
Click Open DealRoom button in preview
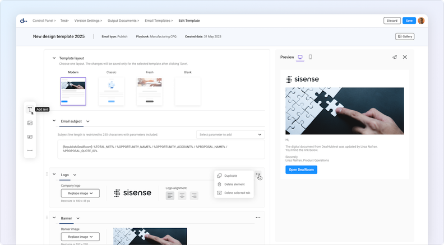coord(301,169)
